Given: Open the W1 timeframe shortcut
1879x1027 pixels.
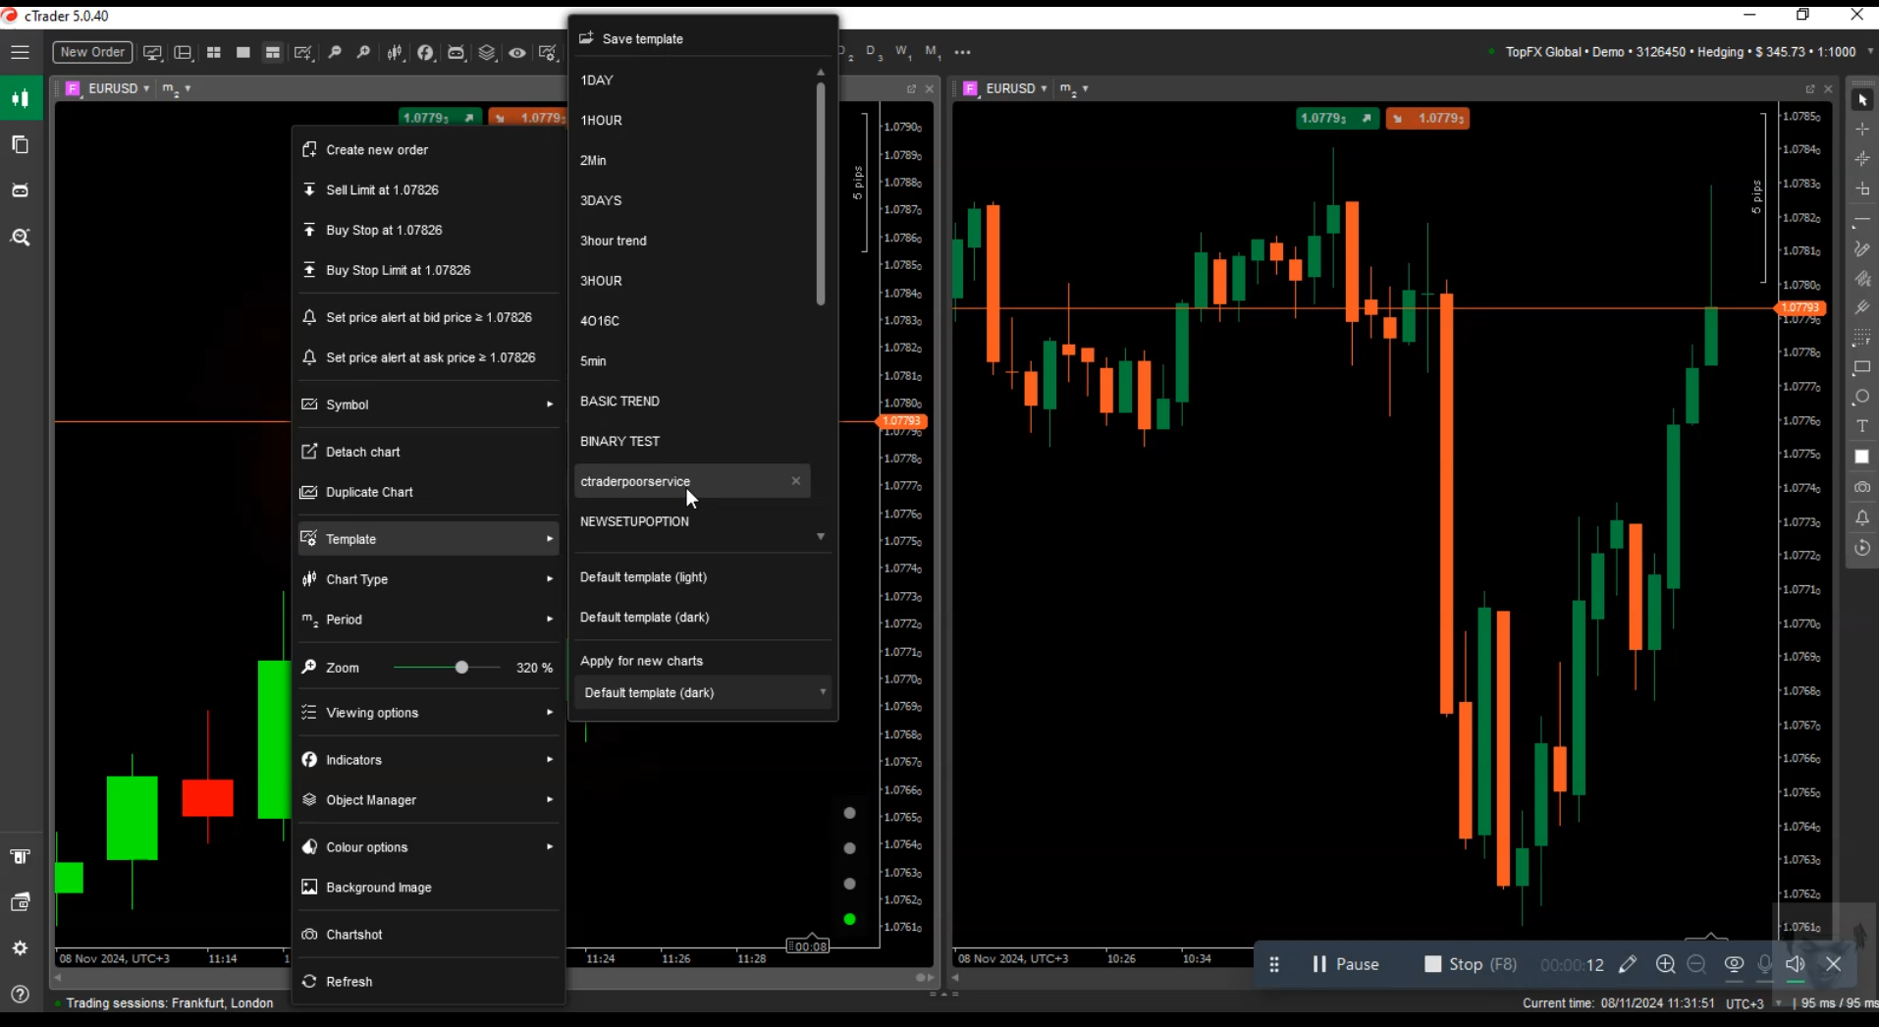Looking at the screenshot, I should [x=903, y=52].
